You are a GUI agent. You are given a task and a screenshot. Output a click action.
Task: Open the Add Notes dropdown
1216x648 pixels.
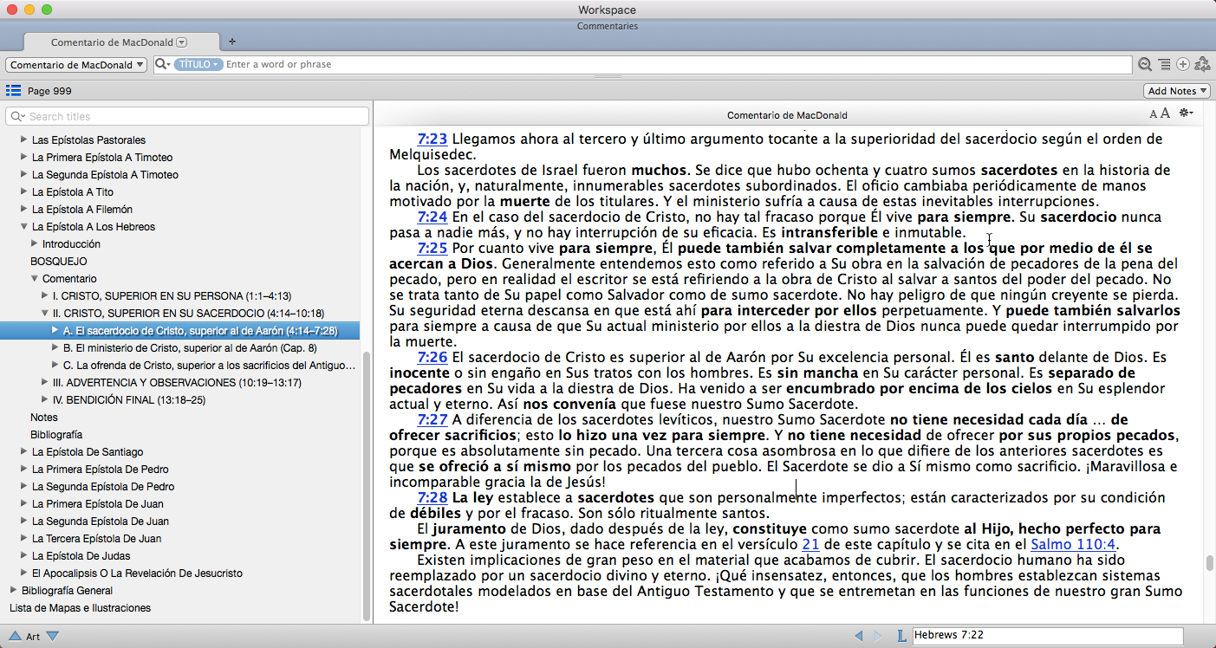1177,91
